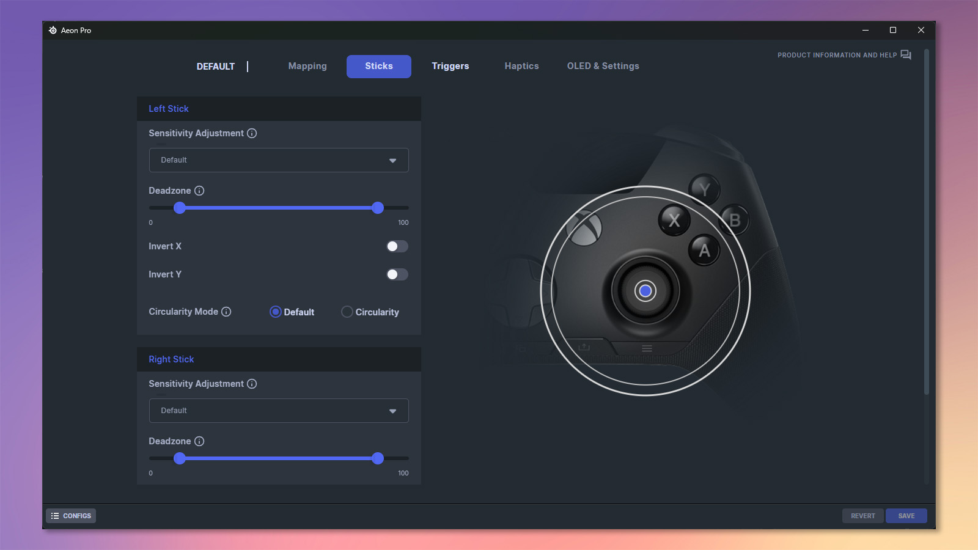Select the Circularity radio button
Image resolution: width=978 pixels, height=550 pixels.
click(347, 312)
